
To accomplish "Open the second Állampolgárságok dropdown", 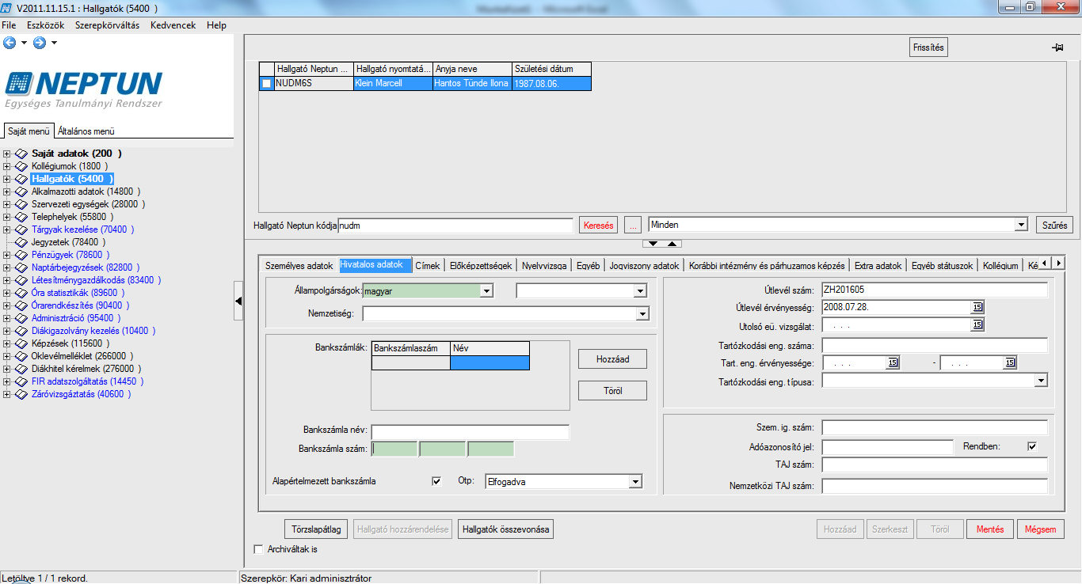I will [640, 291].
